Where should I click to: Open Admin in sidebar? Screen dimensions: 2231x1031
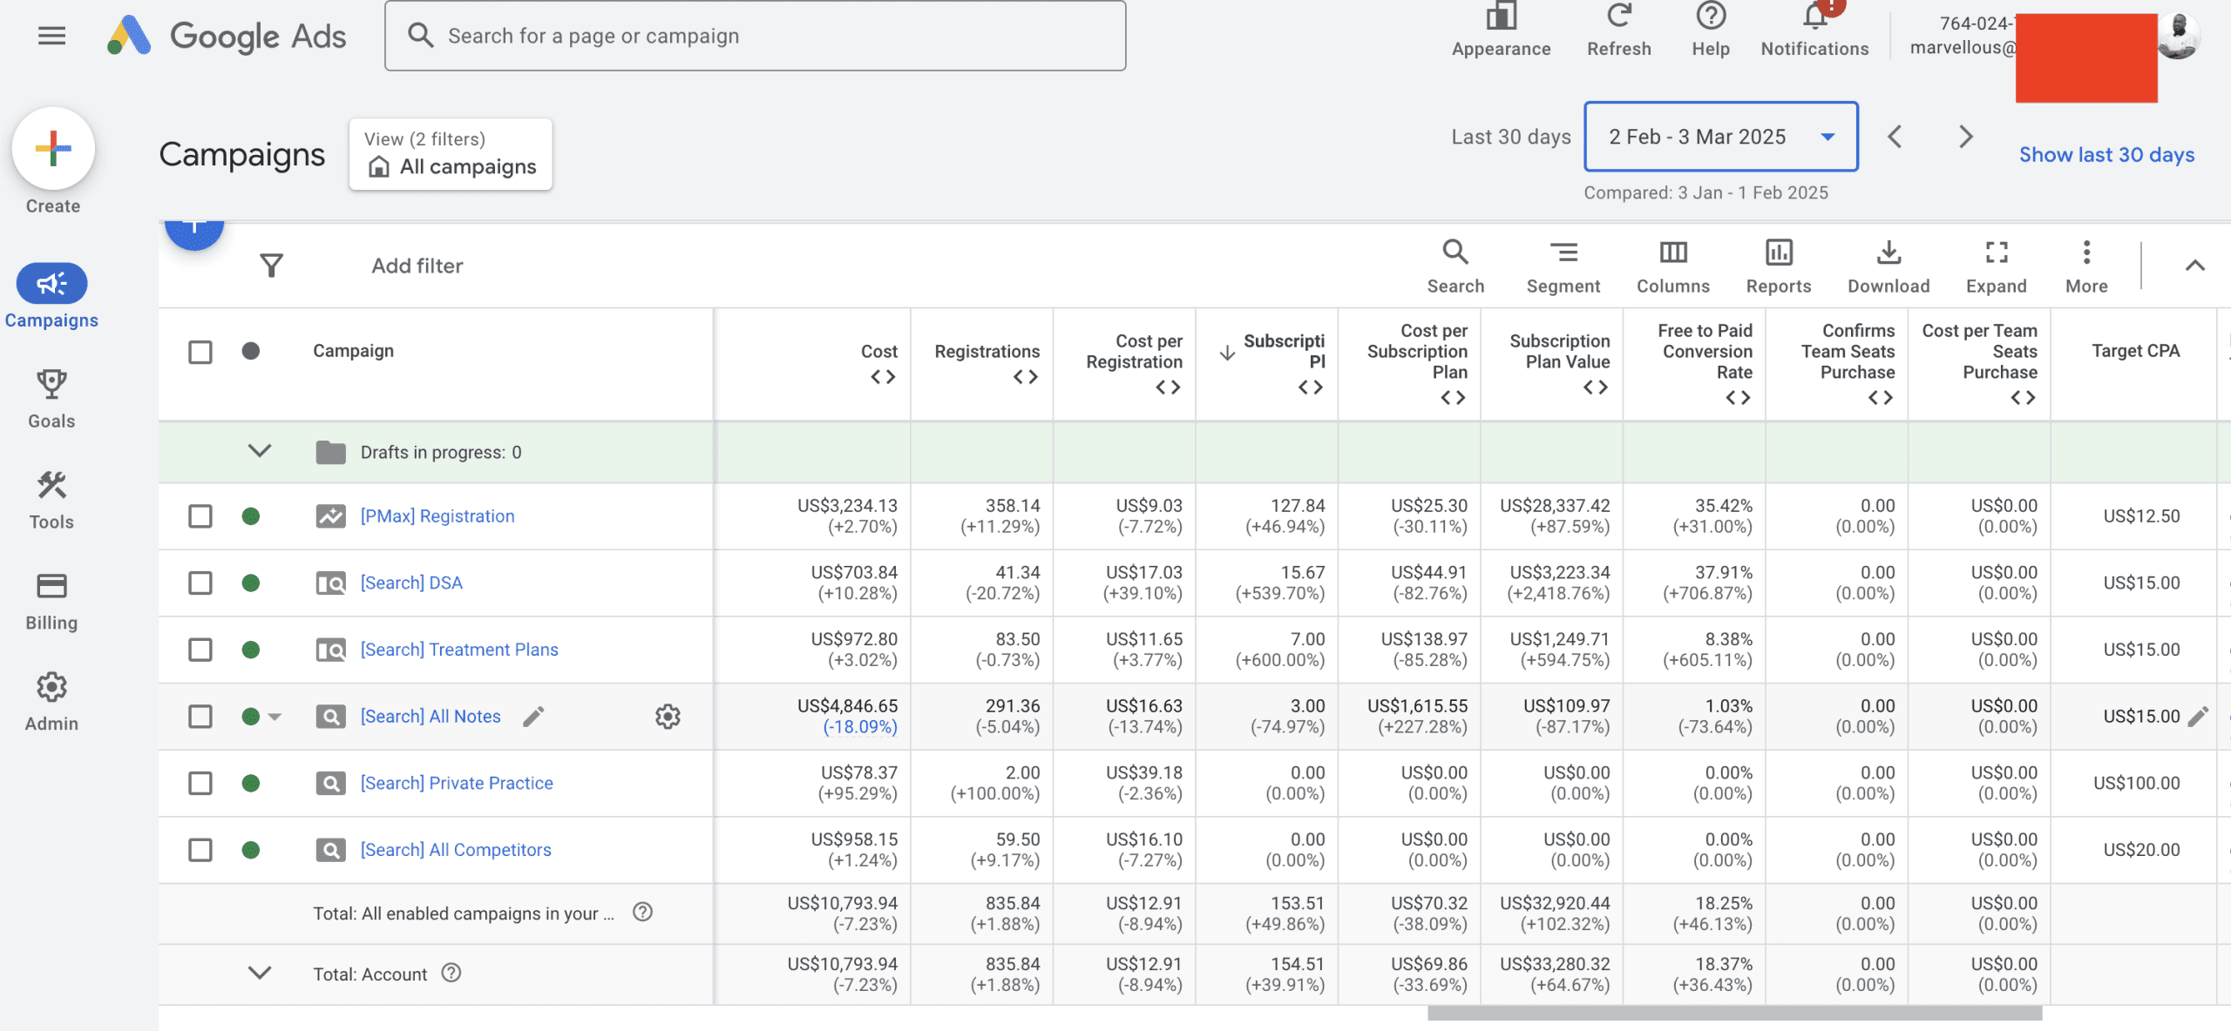(51, 702)
